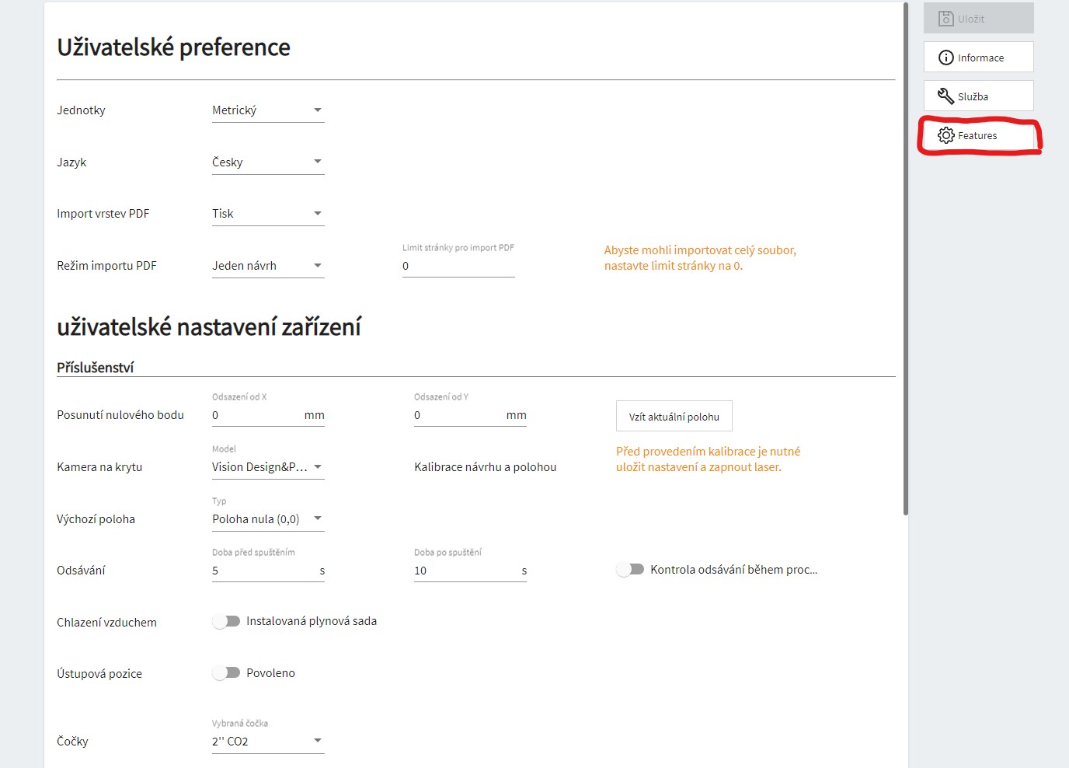Open the Čočky lens selection dropdown

tap(268, 742)
